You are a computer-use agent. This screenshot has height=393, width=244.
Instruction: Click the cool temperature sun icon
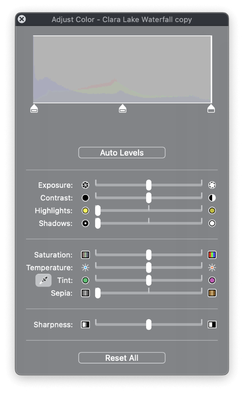point(85,267)
